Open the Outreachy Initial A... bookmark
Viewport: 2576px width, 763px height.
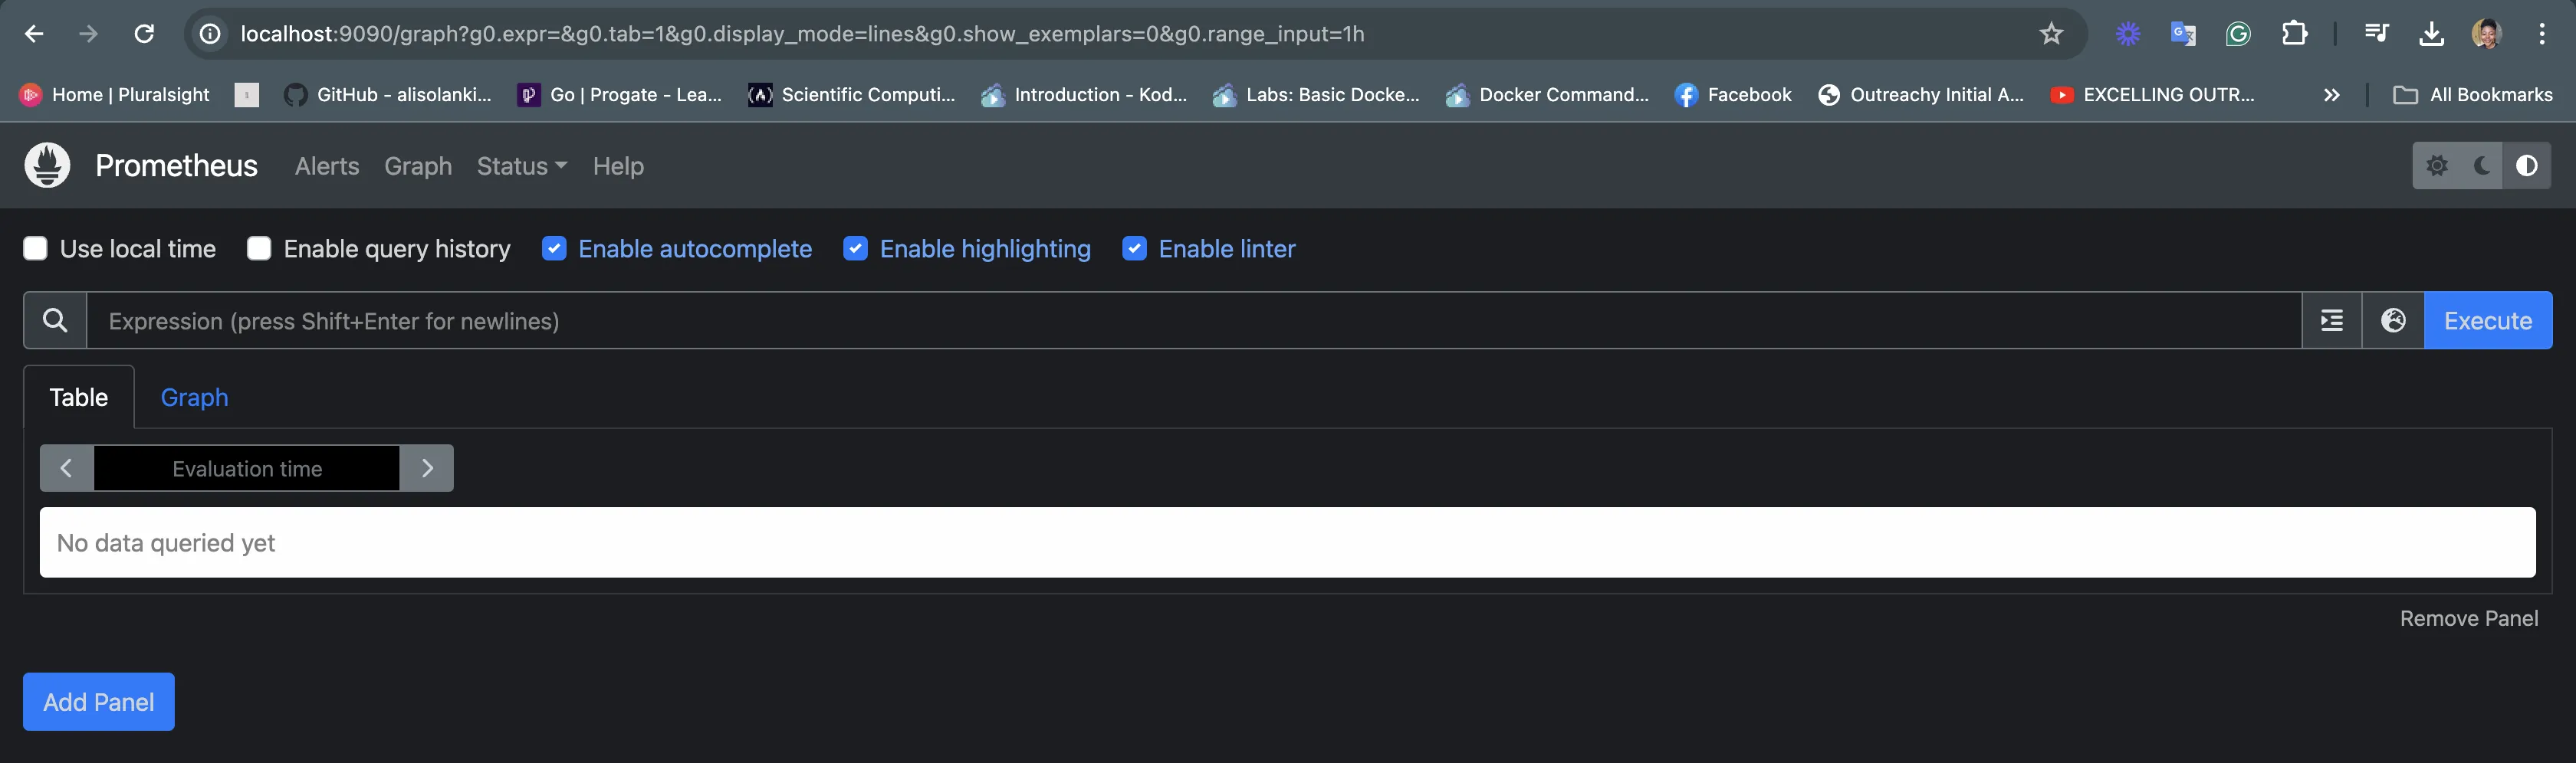tap(1921, 95)
